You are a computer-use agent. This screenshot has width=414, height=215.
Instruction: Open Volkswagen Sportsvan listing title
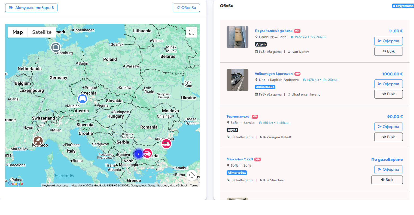pos(274,74)
